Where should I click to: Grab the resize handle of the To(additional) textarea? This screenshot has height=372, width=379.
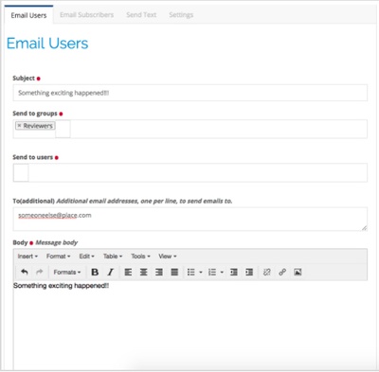point(364,228)
